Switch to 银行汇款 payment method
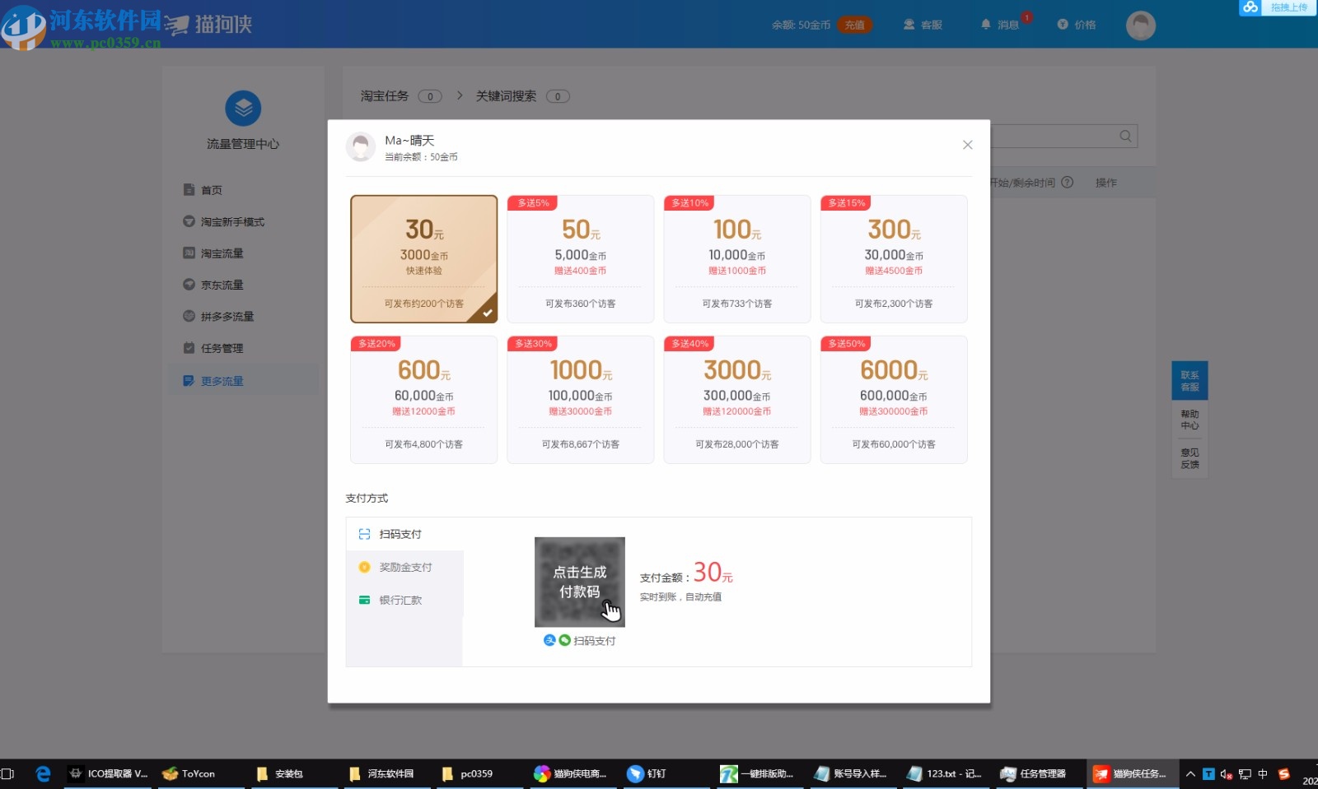Viewport: 1318px width, 789px height. pos(404,600)
